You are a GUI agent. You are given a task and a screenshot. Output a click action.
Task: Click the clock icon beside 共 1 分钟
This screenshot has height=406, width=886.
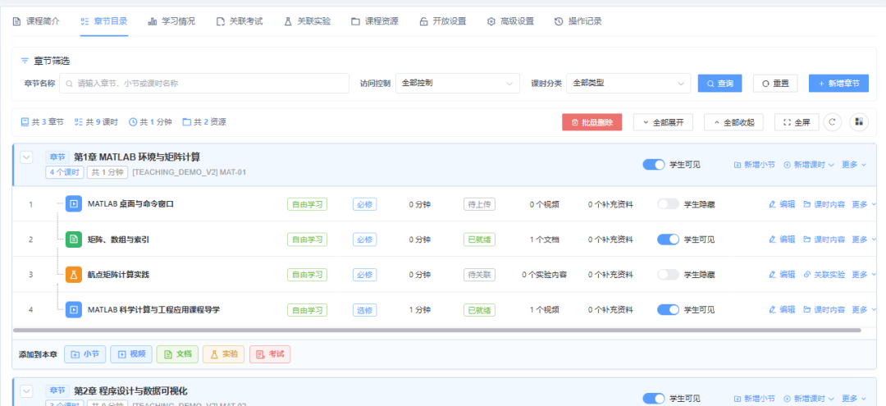click(134, 122)
